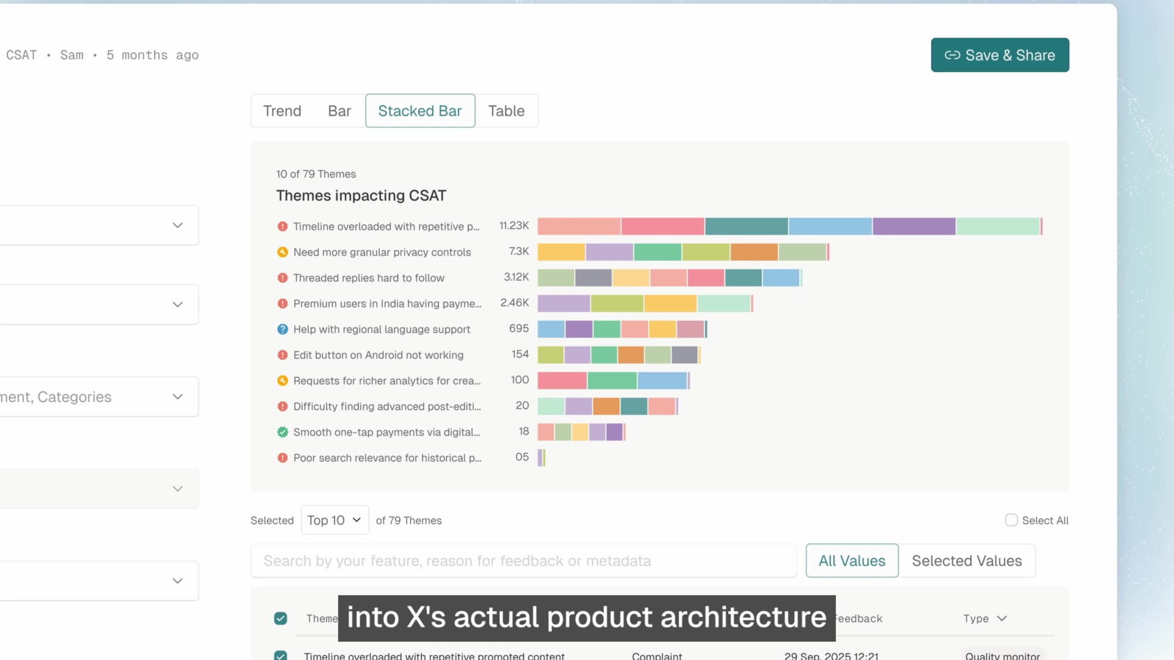
Task: Select the Selected Values filter button
Action: point(967,560)
